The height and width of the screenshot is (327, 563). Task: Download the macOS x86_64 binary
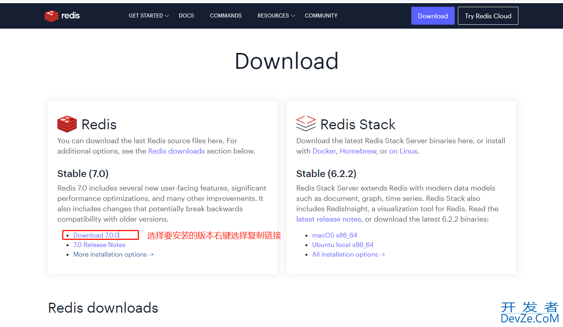click(334, 236)
